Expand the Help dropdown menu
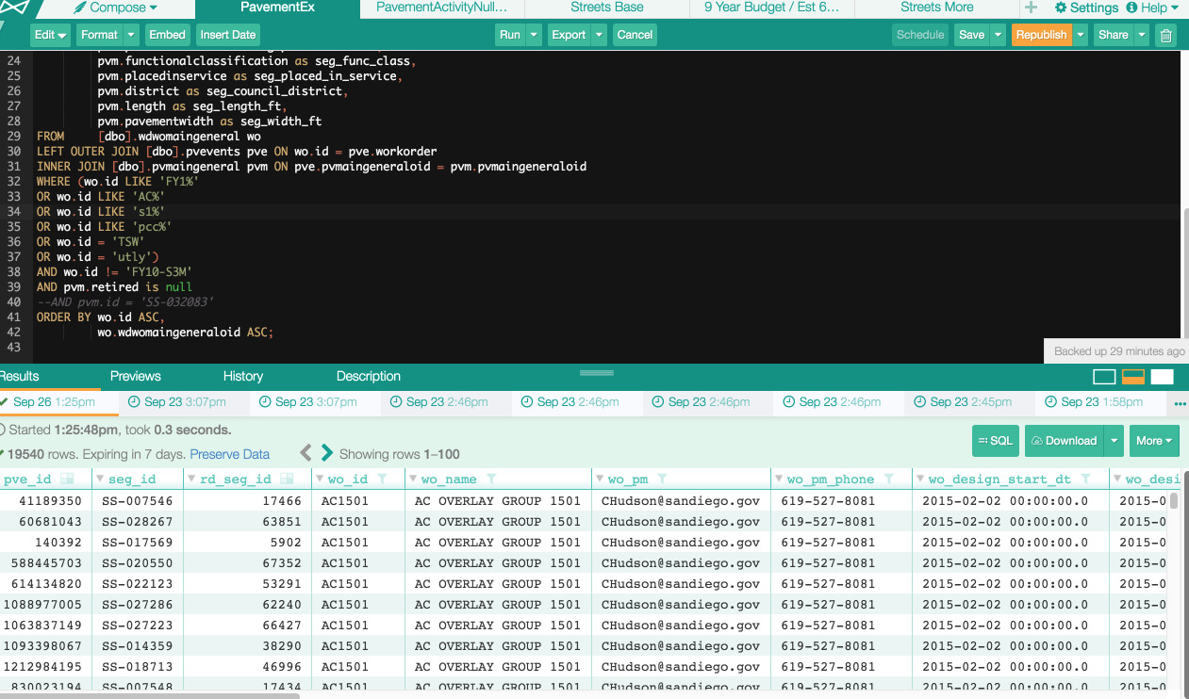Viewport: 1189px width, 699px height. pyautogui.click(x=1151, y=8)
